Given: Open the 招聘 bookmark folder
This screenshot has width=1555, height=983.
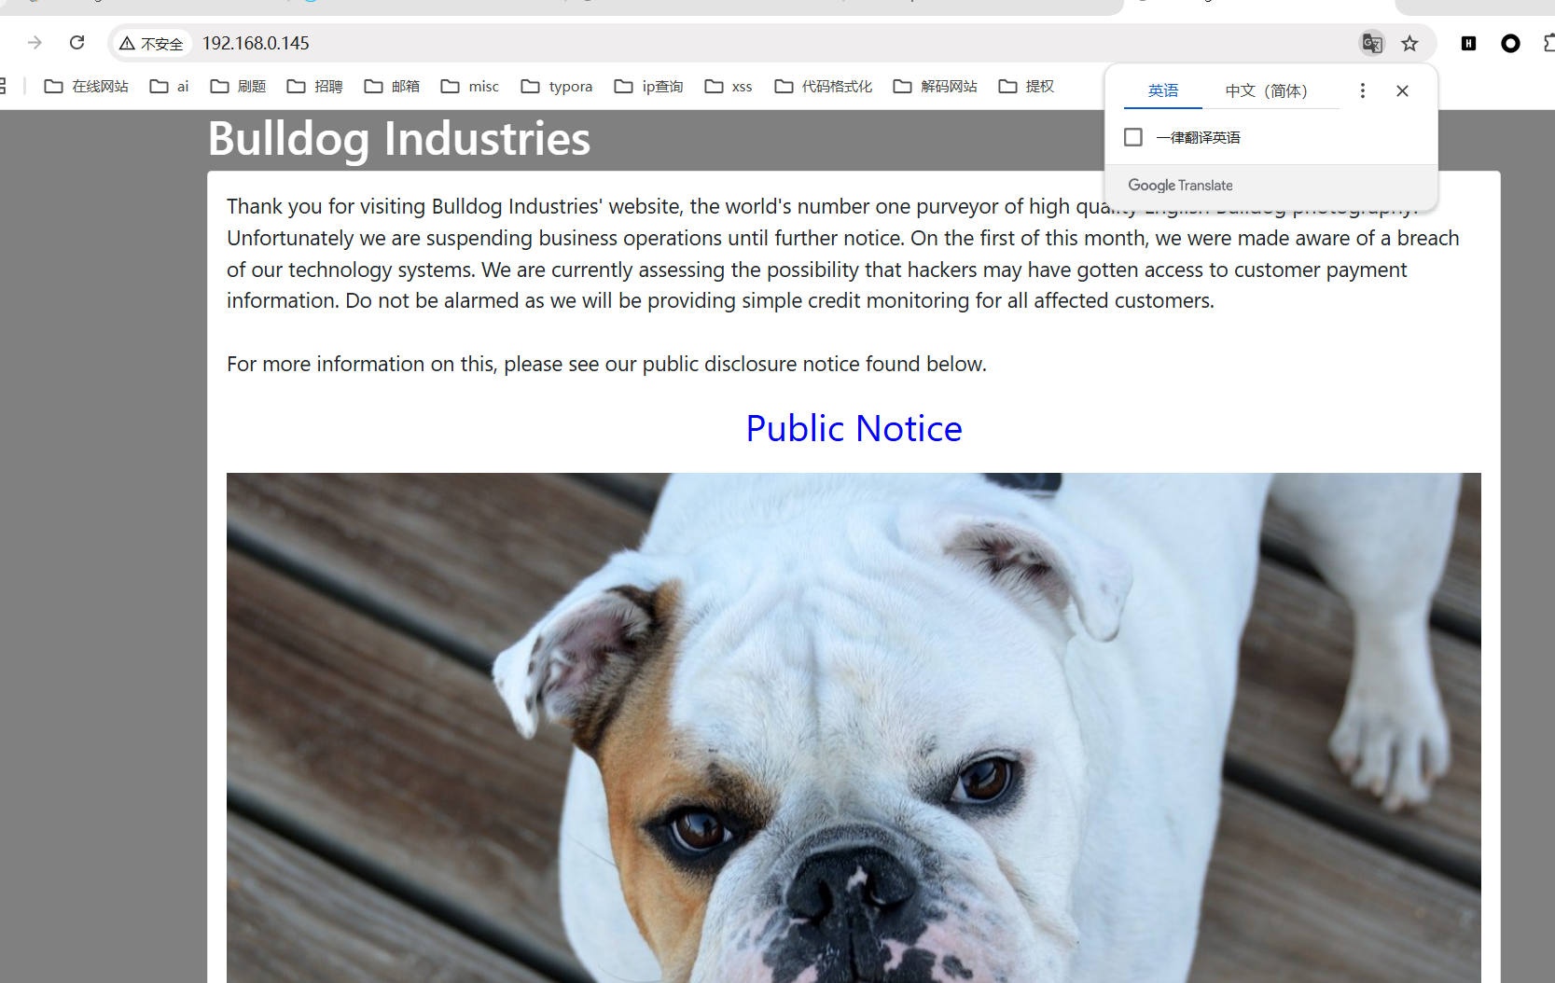Looking at the screenshot, I should pyautogui.click(x=314, y=87).
